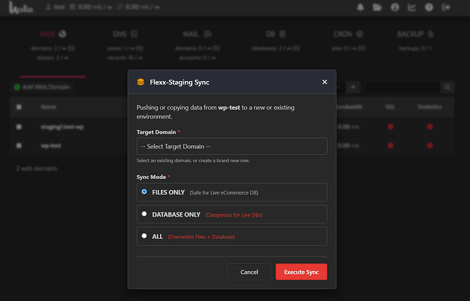Click the search input field

(403, 87)
